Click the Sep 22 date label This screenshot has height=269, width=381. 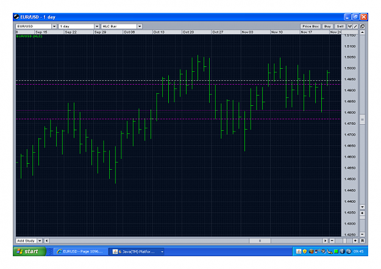(x=71, y=32)
